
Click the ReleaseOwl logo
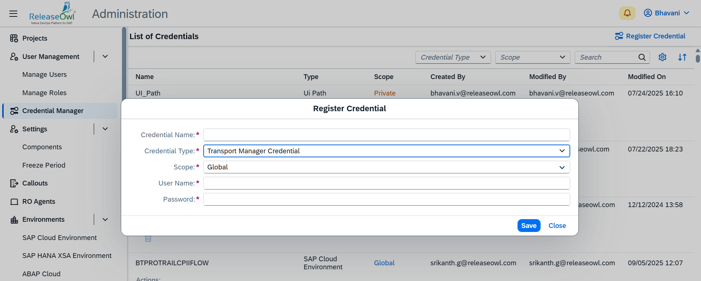coord(52,14)
